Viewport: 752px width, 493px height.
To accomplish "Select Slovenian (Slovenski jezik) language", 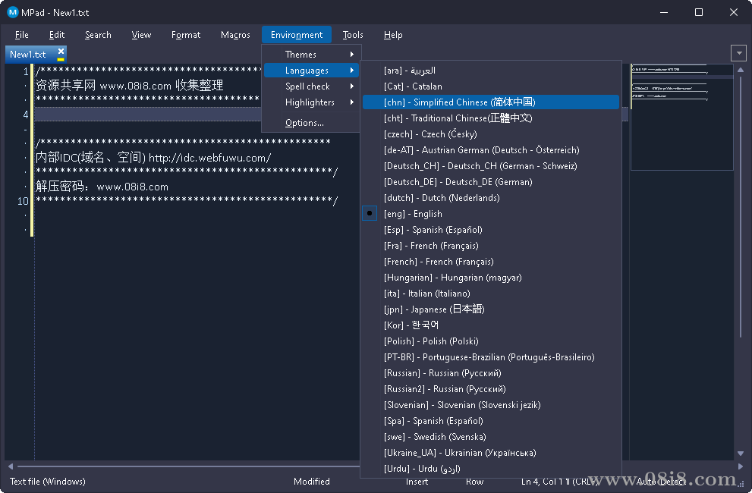I will tap(491, 405).
